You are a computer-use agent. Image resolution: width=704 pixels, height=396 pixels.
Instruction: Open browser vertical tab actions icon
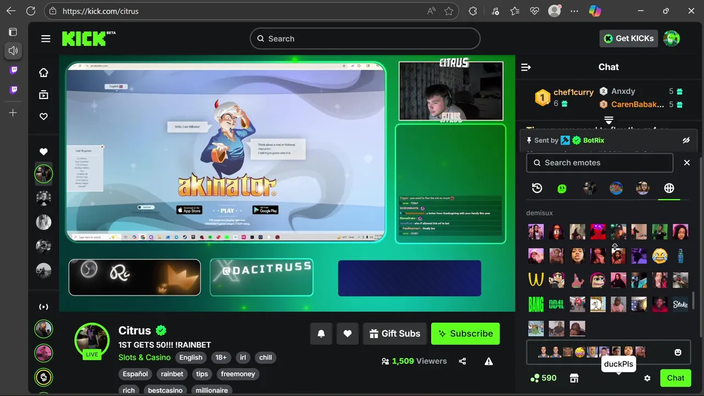coord(13,32)
